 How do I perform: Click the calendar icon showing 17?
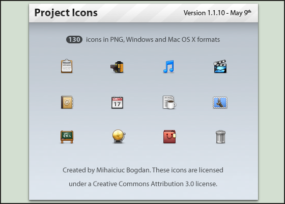click(x=117, y=103)
